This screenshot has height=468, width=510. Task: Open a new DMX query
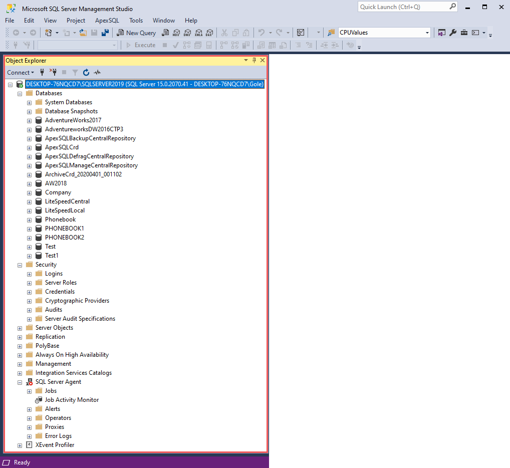187,33
